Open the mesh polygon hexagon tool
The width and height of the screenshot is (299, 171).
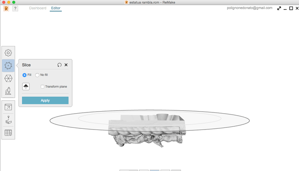pyautogui.click(x=8, y=78)
